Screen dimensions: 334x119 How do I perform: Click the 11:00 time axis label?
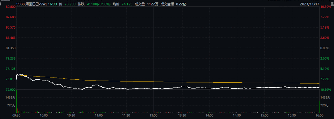click(x=99, y=116)
